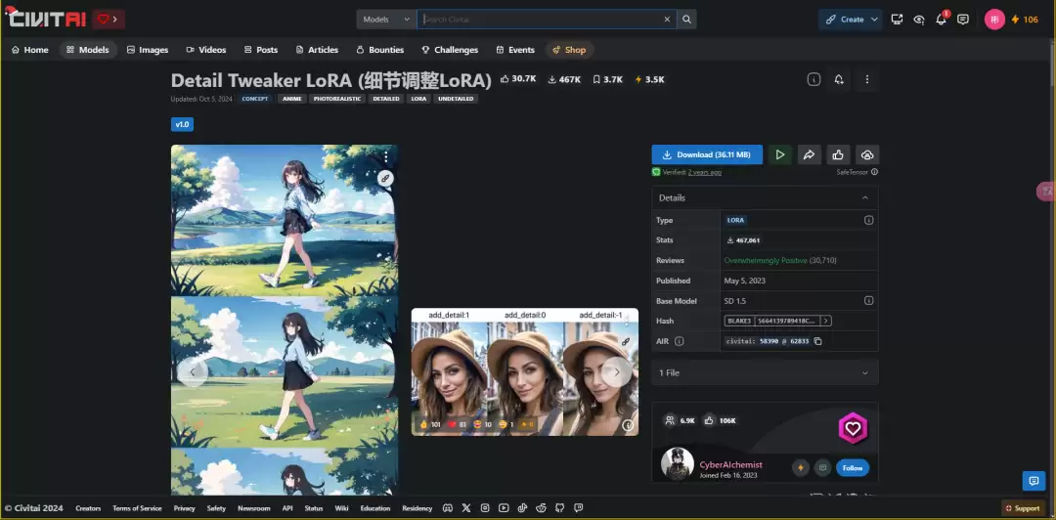Go to Home tab
Viewport: 1056px width, 520px height.
29,50
